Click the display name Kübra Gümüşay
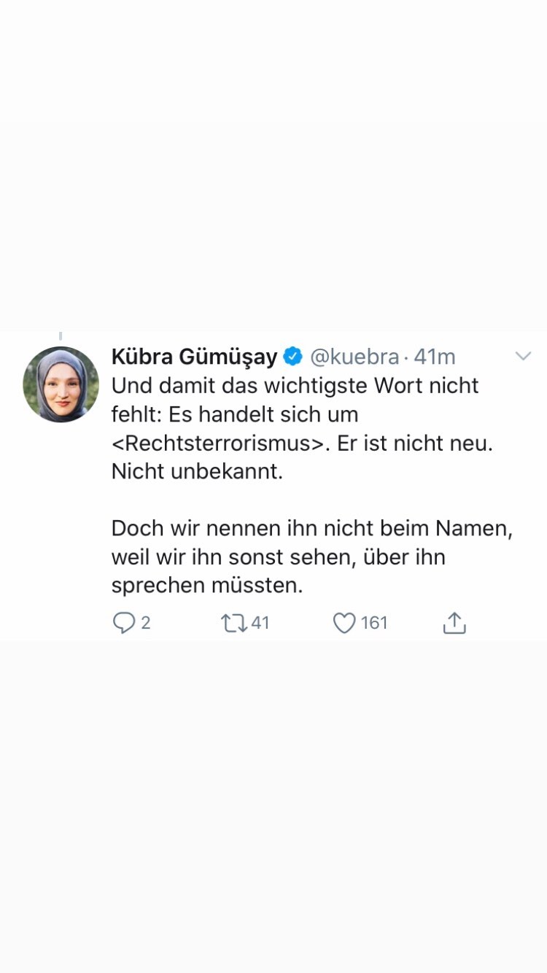The height and width of the screenshot is (973, 547). pos(194,357)
